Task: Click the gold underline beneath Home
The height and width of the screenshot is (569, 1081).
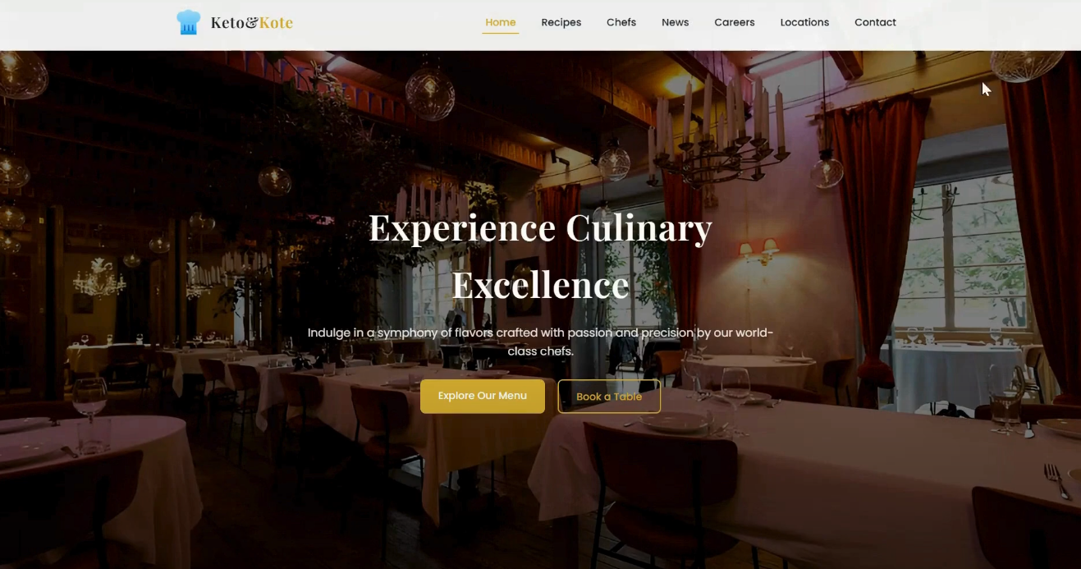Action: pos(500,33)
